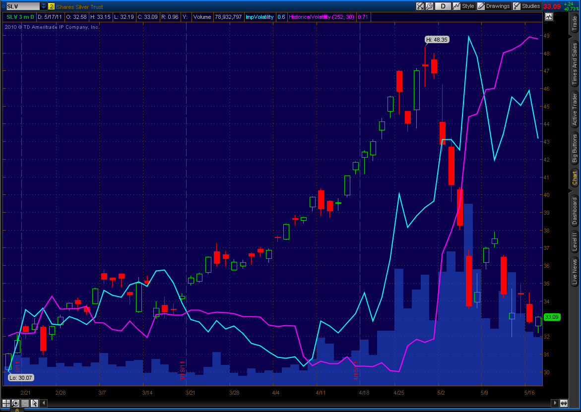
Task: Click the iShares Silver Trust title text
Action: 79,6
